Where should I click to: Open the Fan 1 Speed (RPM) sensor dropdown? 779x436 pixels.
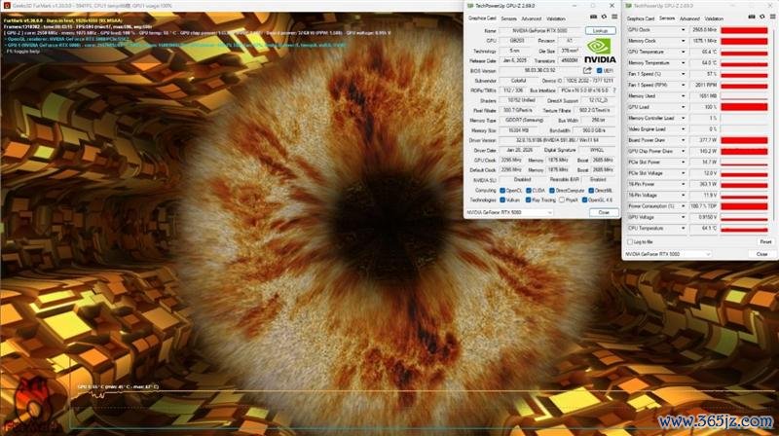[684, 85]
